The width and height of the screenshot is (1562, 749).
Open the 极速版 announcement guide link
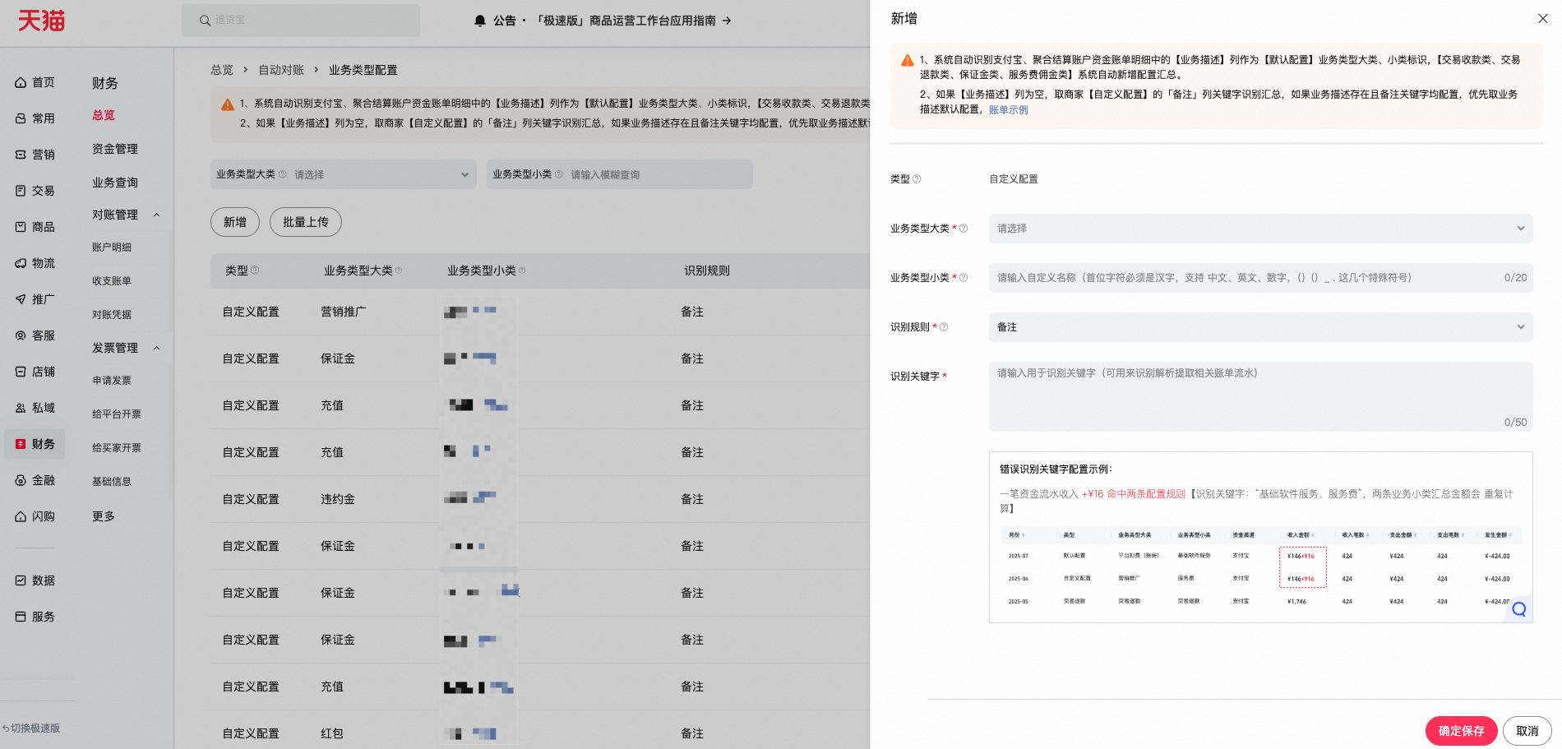pos(633,21)
